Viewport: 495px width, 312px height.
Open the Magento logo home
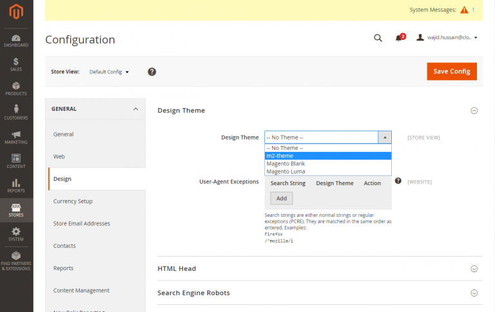point(15,12)
